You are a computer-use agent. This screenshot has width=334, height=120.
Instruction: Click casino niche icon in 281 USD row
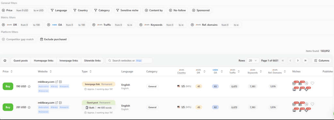point(294,104)
